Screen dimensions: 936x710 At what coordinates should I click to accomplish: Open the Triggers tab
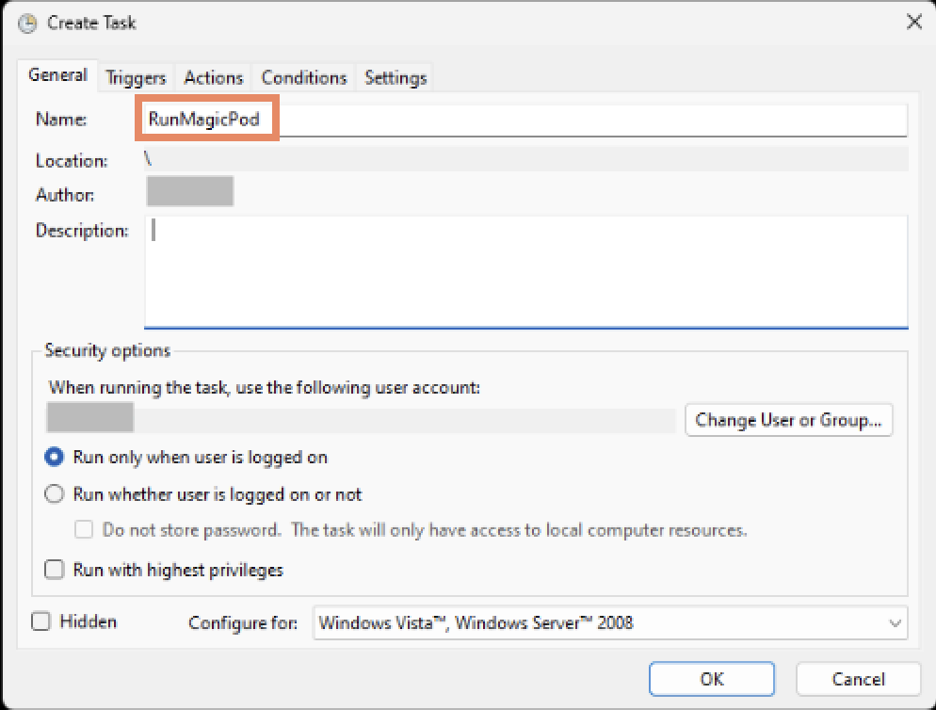click(x=136, y=77)
